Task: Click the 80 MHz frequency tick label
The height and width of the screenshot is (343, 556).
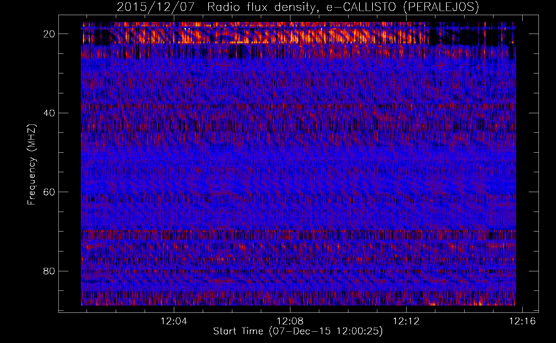Action: click(49, 271)
